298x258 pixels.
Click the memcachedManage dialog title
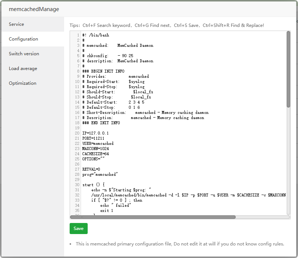34,9
